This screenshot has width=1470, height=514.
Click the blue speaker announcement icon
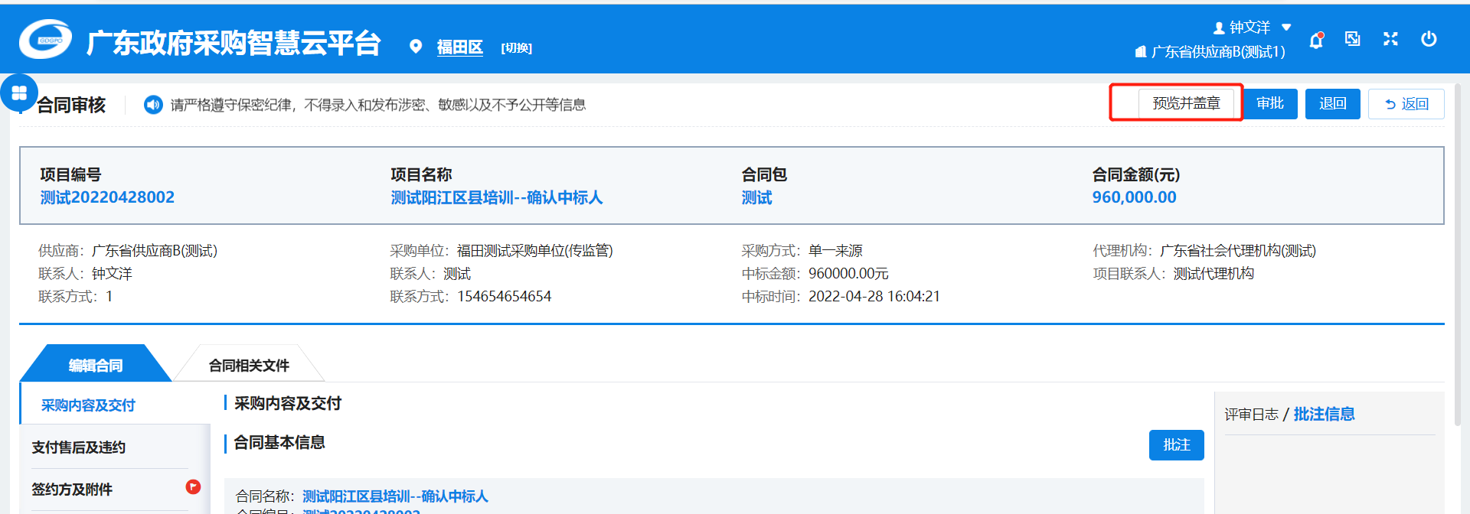[x=153, y=104]
